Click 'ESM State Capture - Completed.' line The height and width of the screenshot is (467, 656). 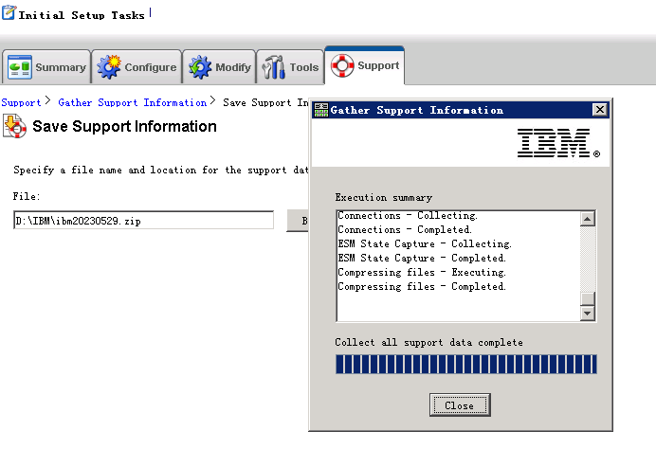click(x=422, y=258)
